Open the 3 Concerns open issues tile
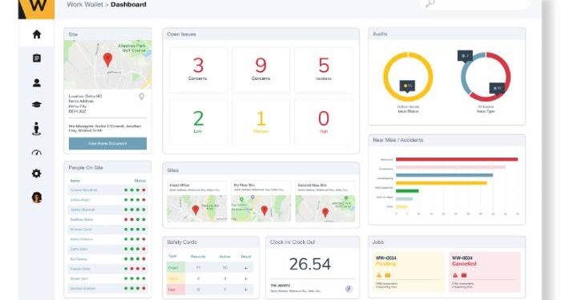Image resolution: width=561 pixels, height=300 pixels. (x=198, y=70)
